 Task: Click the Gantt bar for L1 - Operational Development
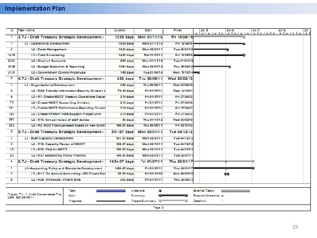point(219,44)
